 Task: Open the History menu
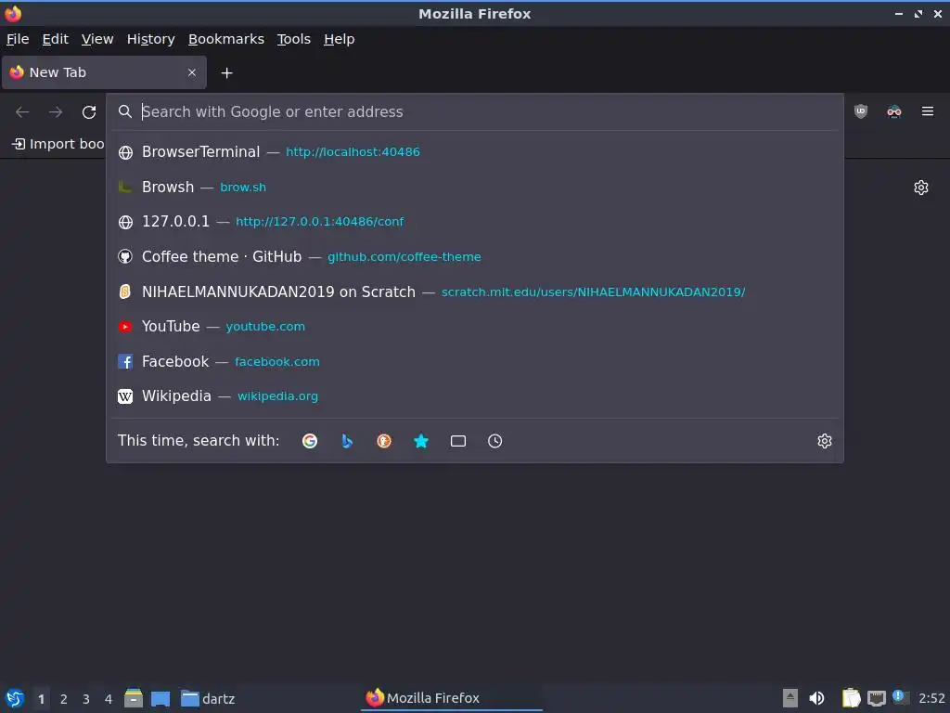(151, 39)
